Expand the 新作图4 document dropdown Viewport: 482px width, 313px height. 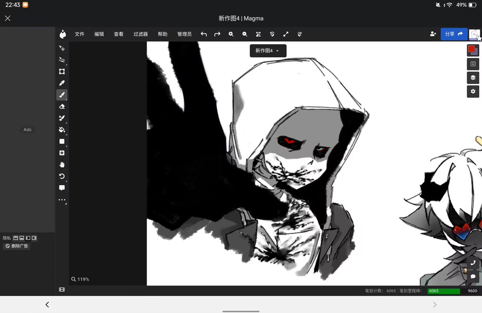[x=268, y=51]
